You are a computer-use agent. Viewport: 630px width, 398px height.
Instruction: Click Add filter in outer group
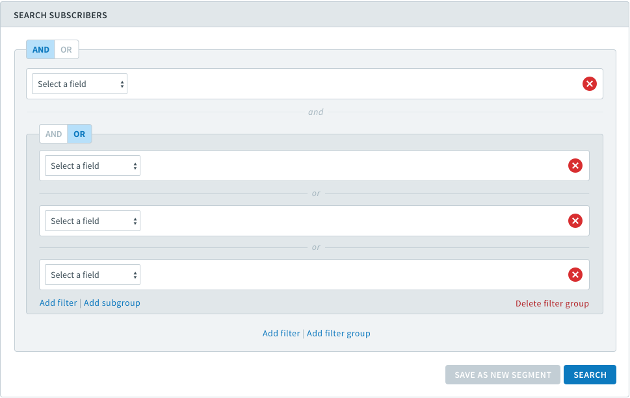[x=282, y=334]
